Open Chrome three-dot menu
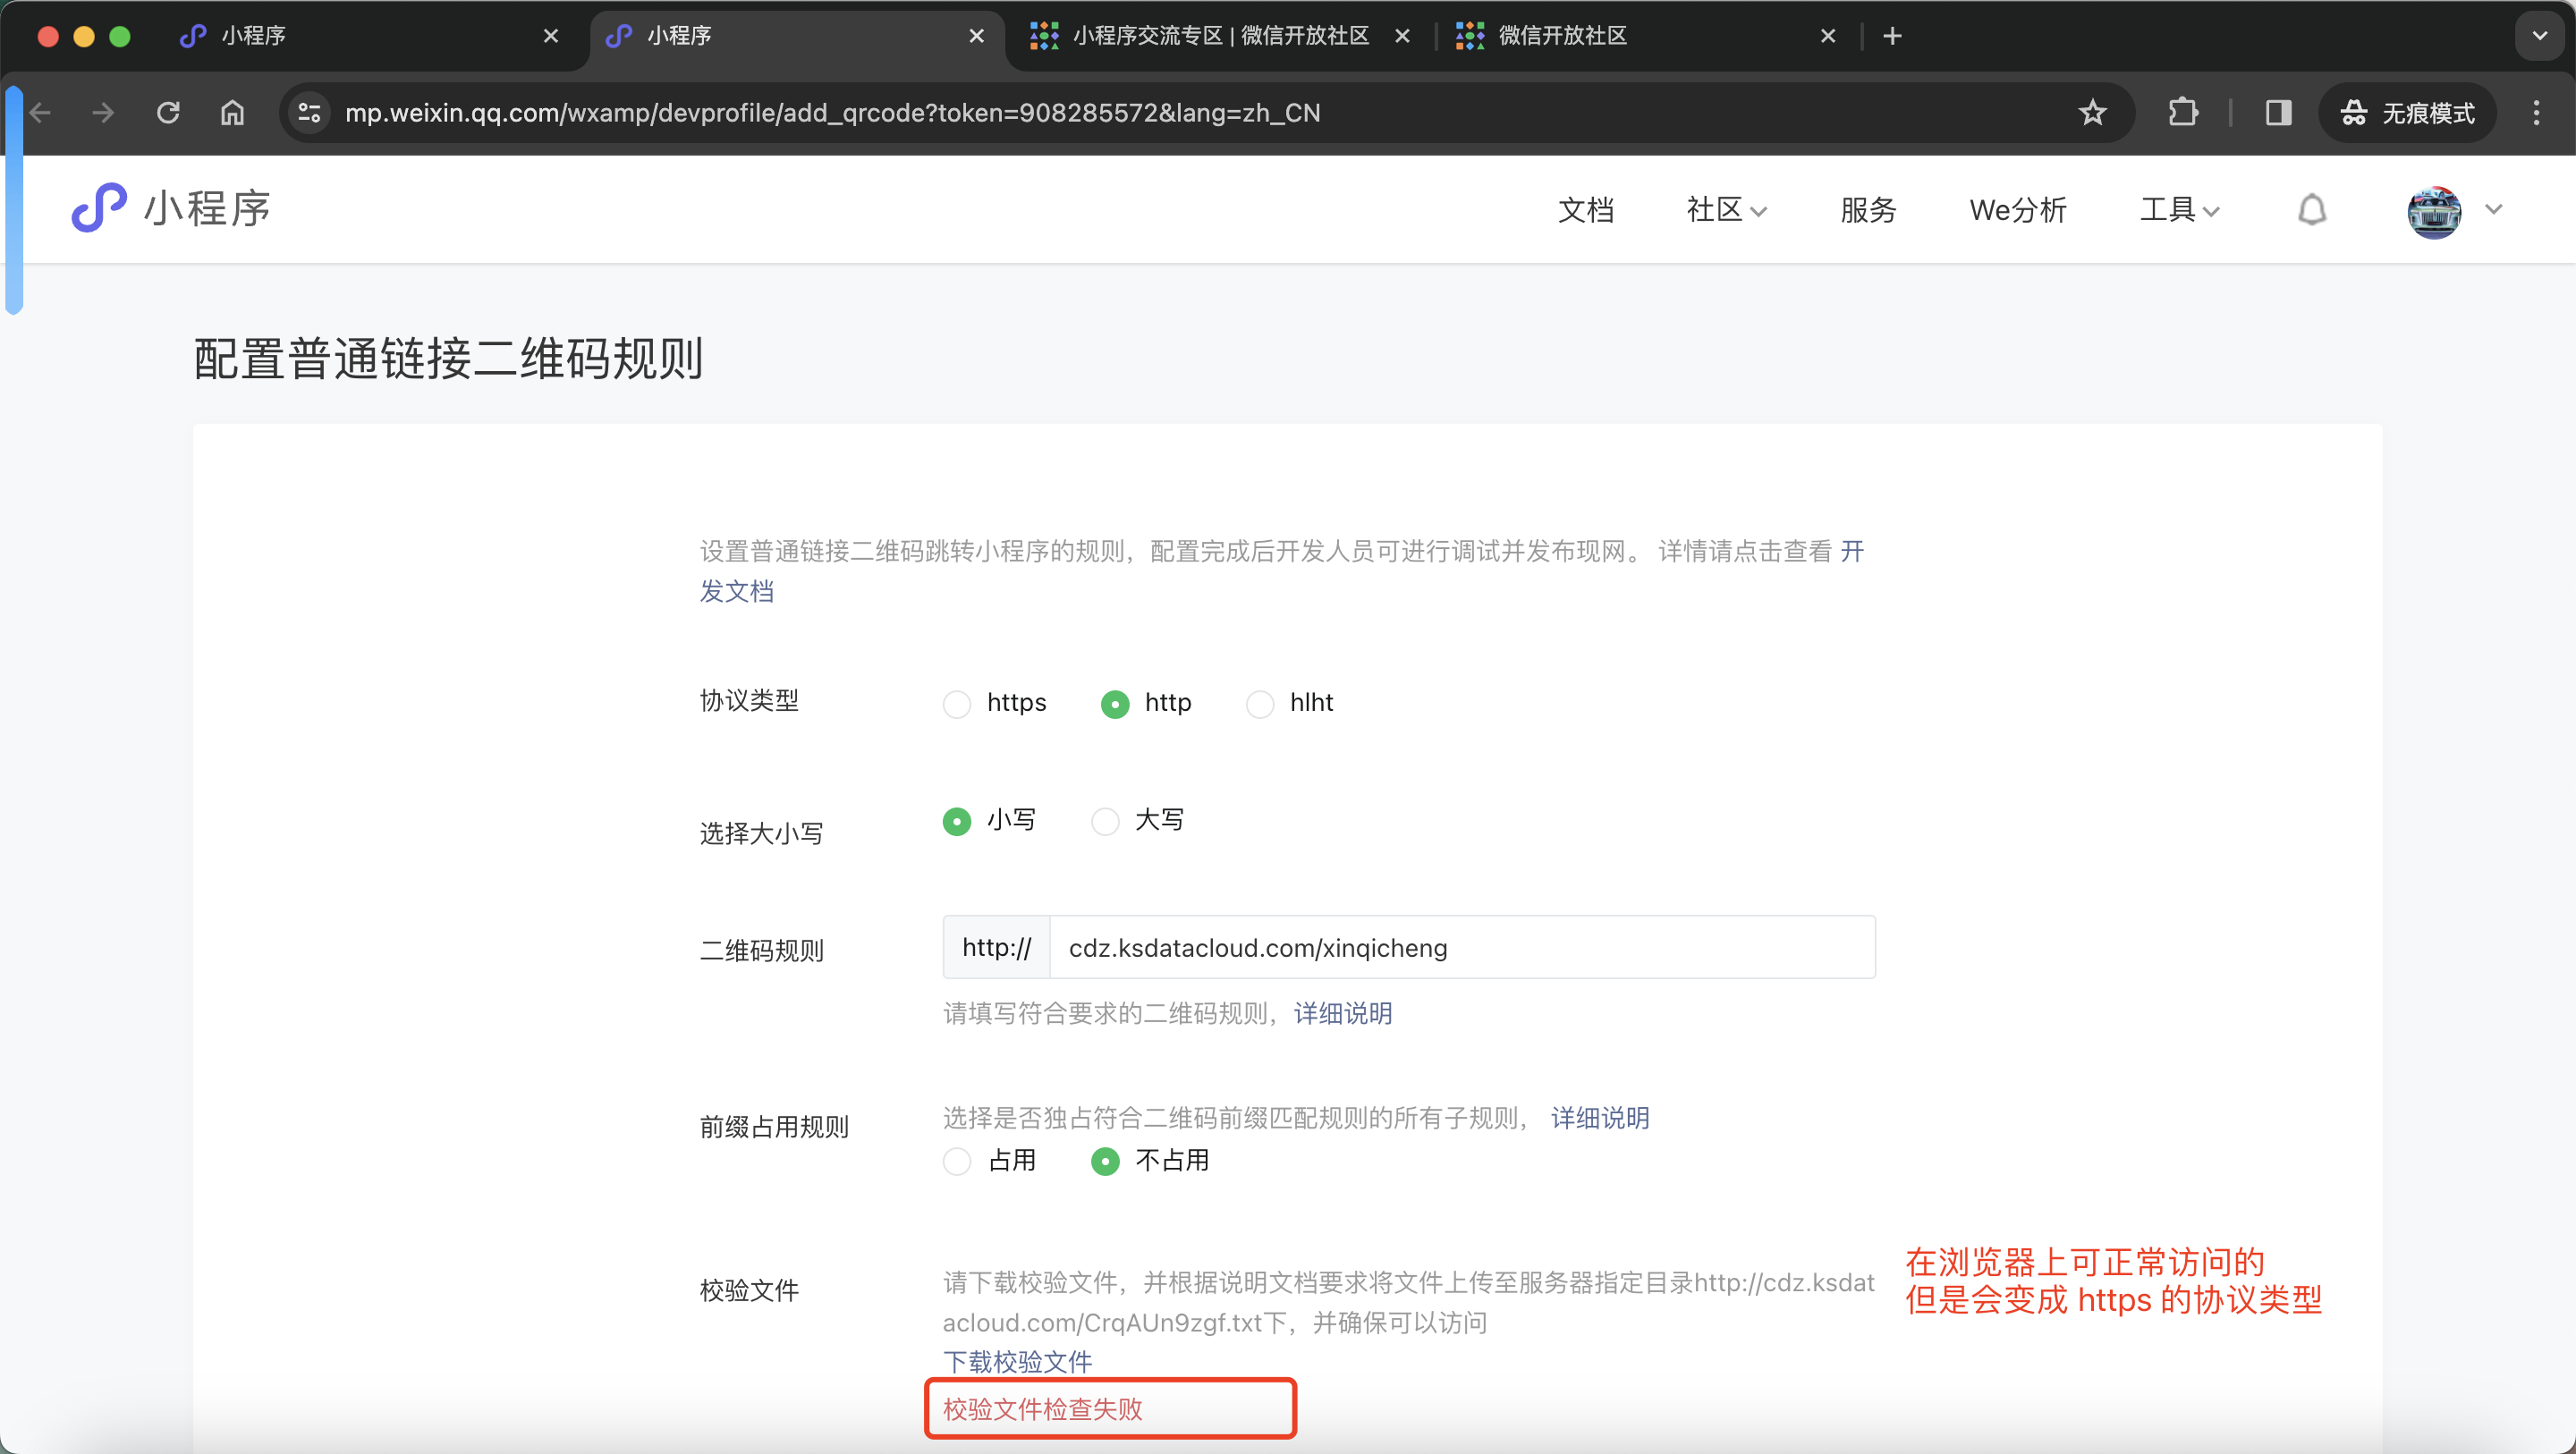 [2536, 113]
